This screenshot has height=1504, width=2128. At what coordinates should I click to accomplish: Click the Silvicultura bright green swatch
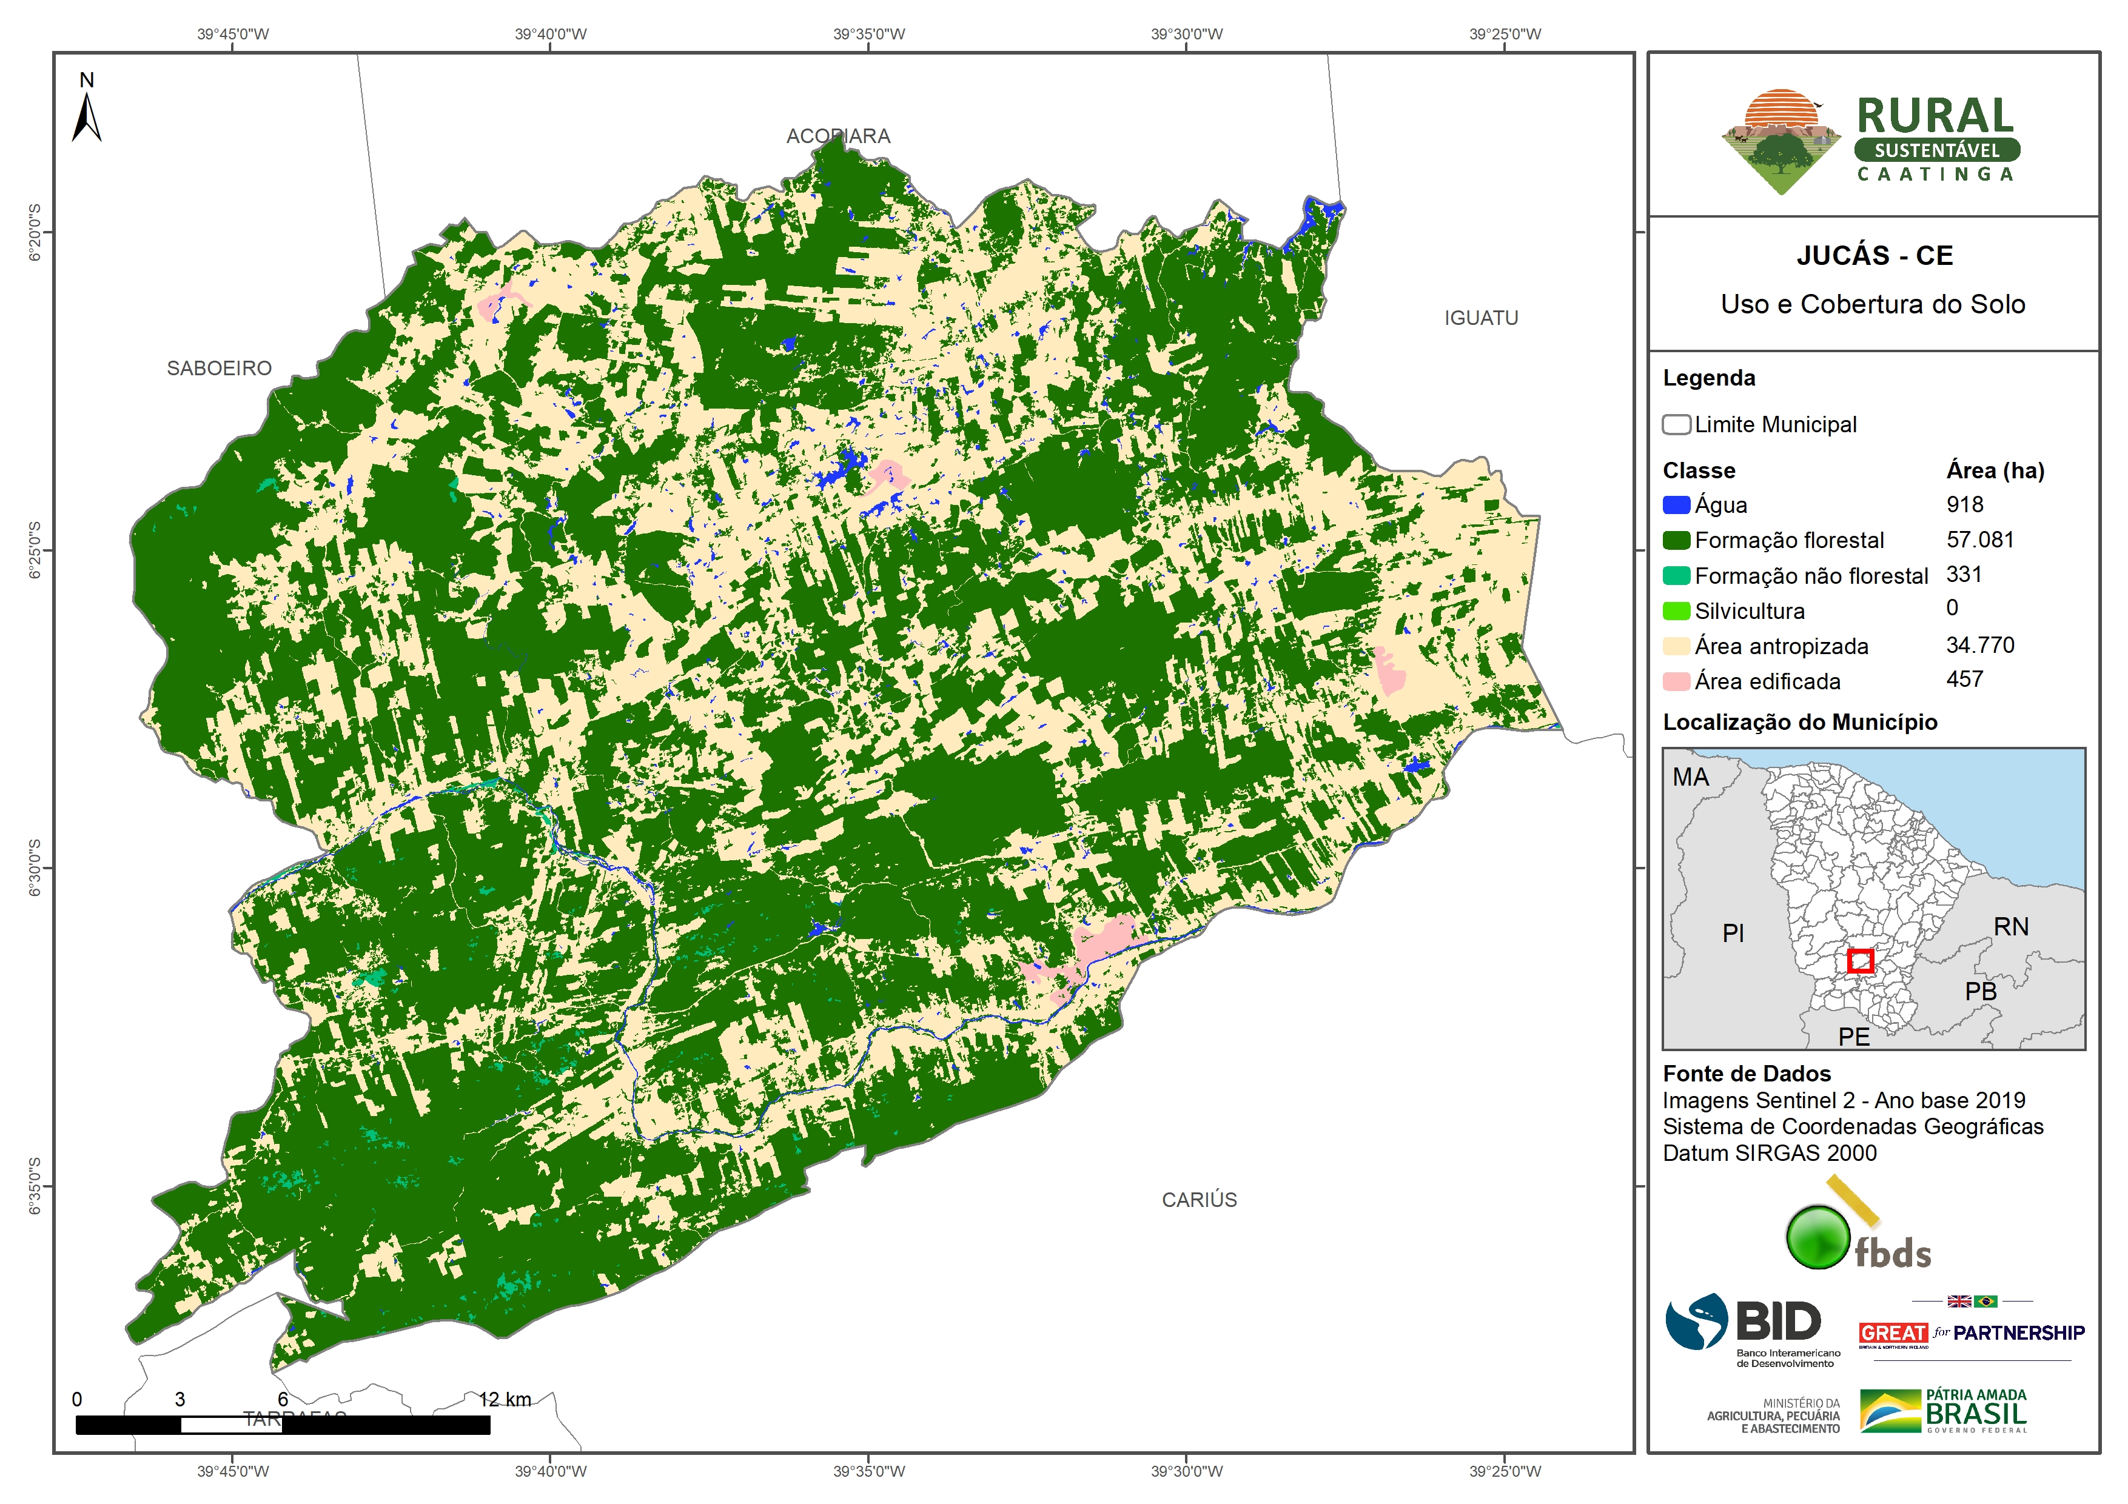1676,610
